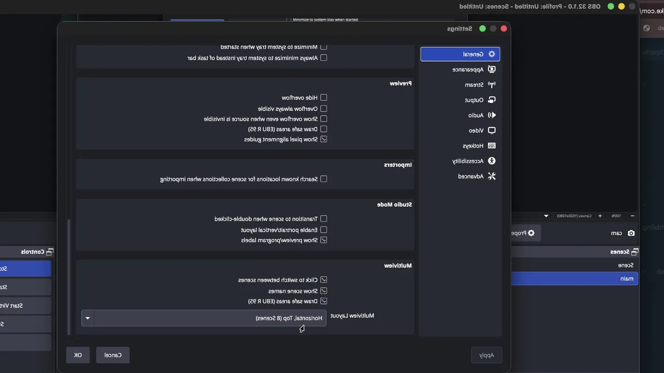Enable Draw safe areas in the Preview section
The image size is (664, 373).
tap(324, 129)
